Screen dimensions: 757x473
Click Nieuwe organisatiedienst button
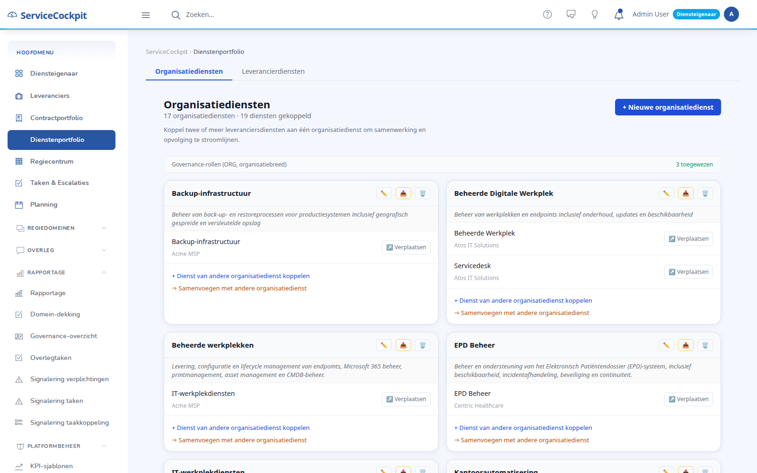668,107
